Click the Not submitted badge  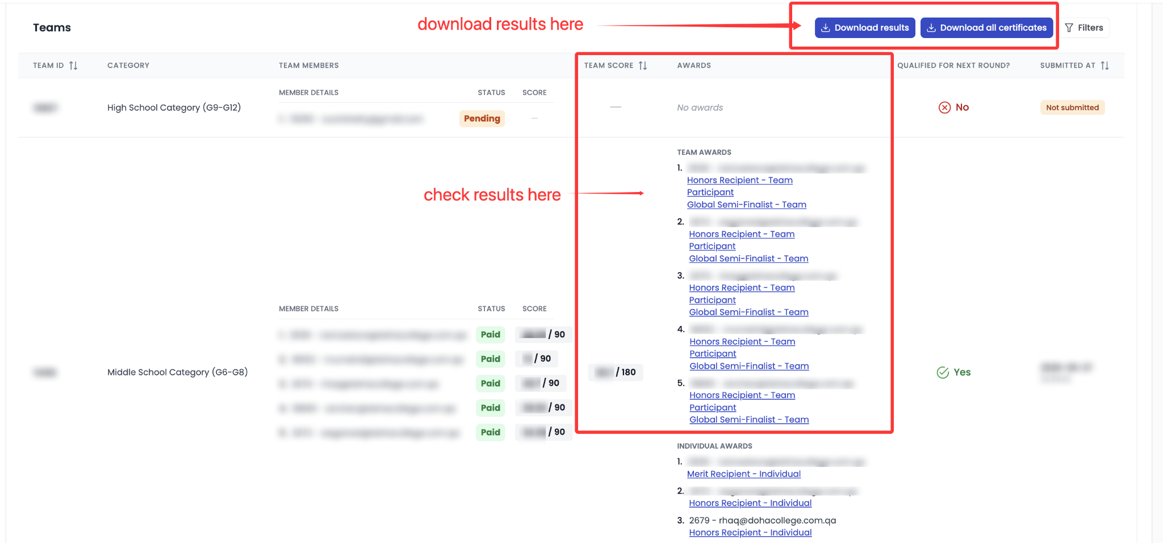coord(1072,107)
